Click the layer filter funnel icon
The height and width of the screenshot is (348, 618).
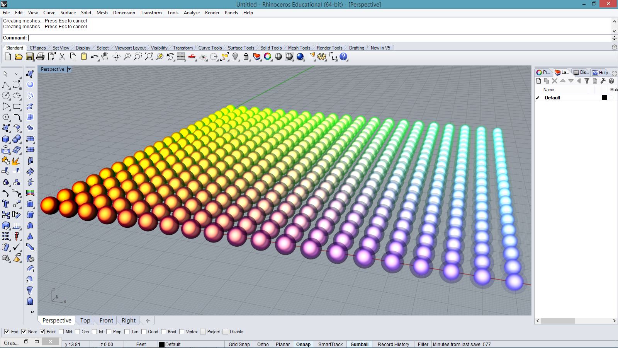tap(587, 81)
